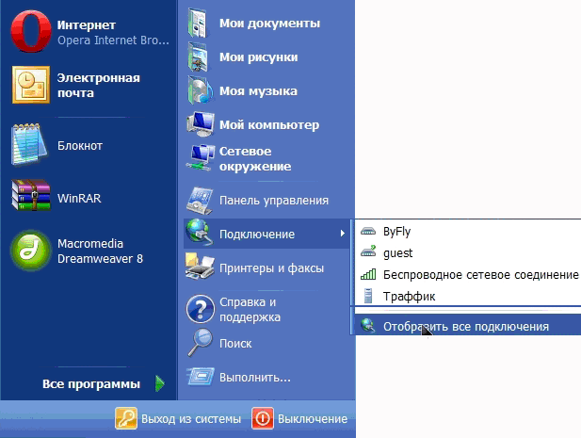Expand the Подключение submenu arrow
This screenshot has height=438, width=581.
pos(343,234)
